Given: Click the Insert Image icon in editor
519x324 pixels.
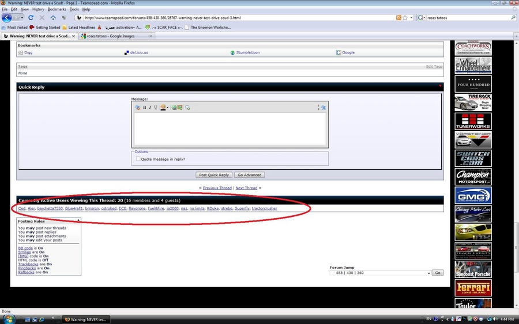Looking at the screenshot, I should (180, 108).
